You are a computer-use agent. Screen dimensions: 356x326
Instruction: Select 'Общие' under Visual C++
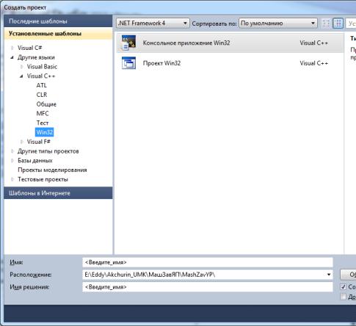[46, 104]
